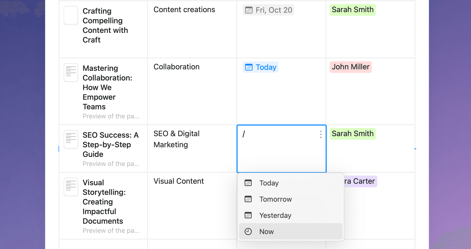Open page icon for Mastering Collaboration row
This screenshot has height=249, width=471.
tap(71, 72)
